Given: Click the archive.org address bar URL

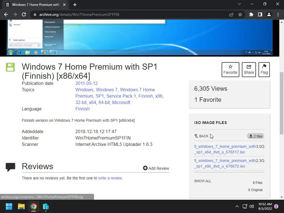Looking at the screenshot, I should [x=79, y=14].
